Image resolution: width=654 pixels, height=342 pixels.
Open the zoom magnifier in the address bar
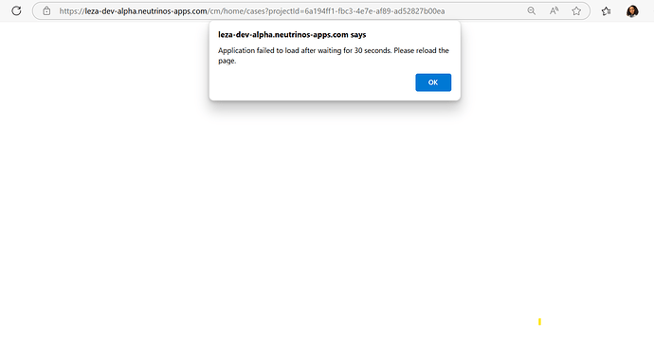coord(531,10)
